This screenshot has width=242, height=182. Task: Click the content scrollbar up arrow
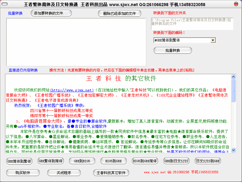(233, 77)
